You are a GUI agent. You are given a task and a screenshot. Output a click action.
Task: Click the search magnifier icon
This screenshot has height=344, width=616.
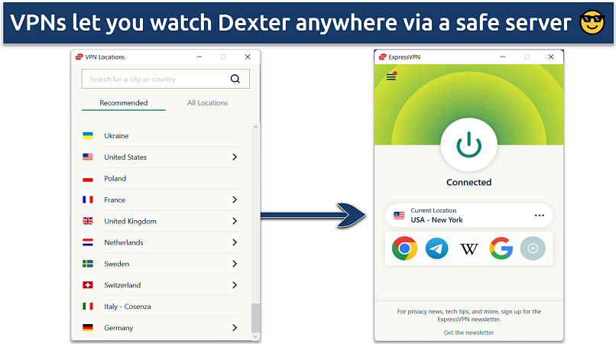click(x=235, y=79)
